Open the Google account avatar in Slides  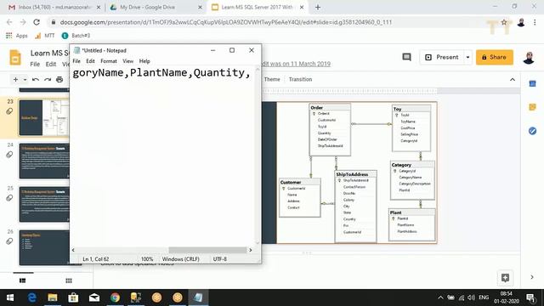point(529,57)
